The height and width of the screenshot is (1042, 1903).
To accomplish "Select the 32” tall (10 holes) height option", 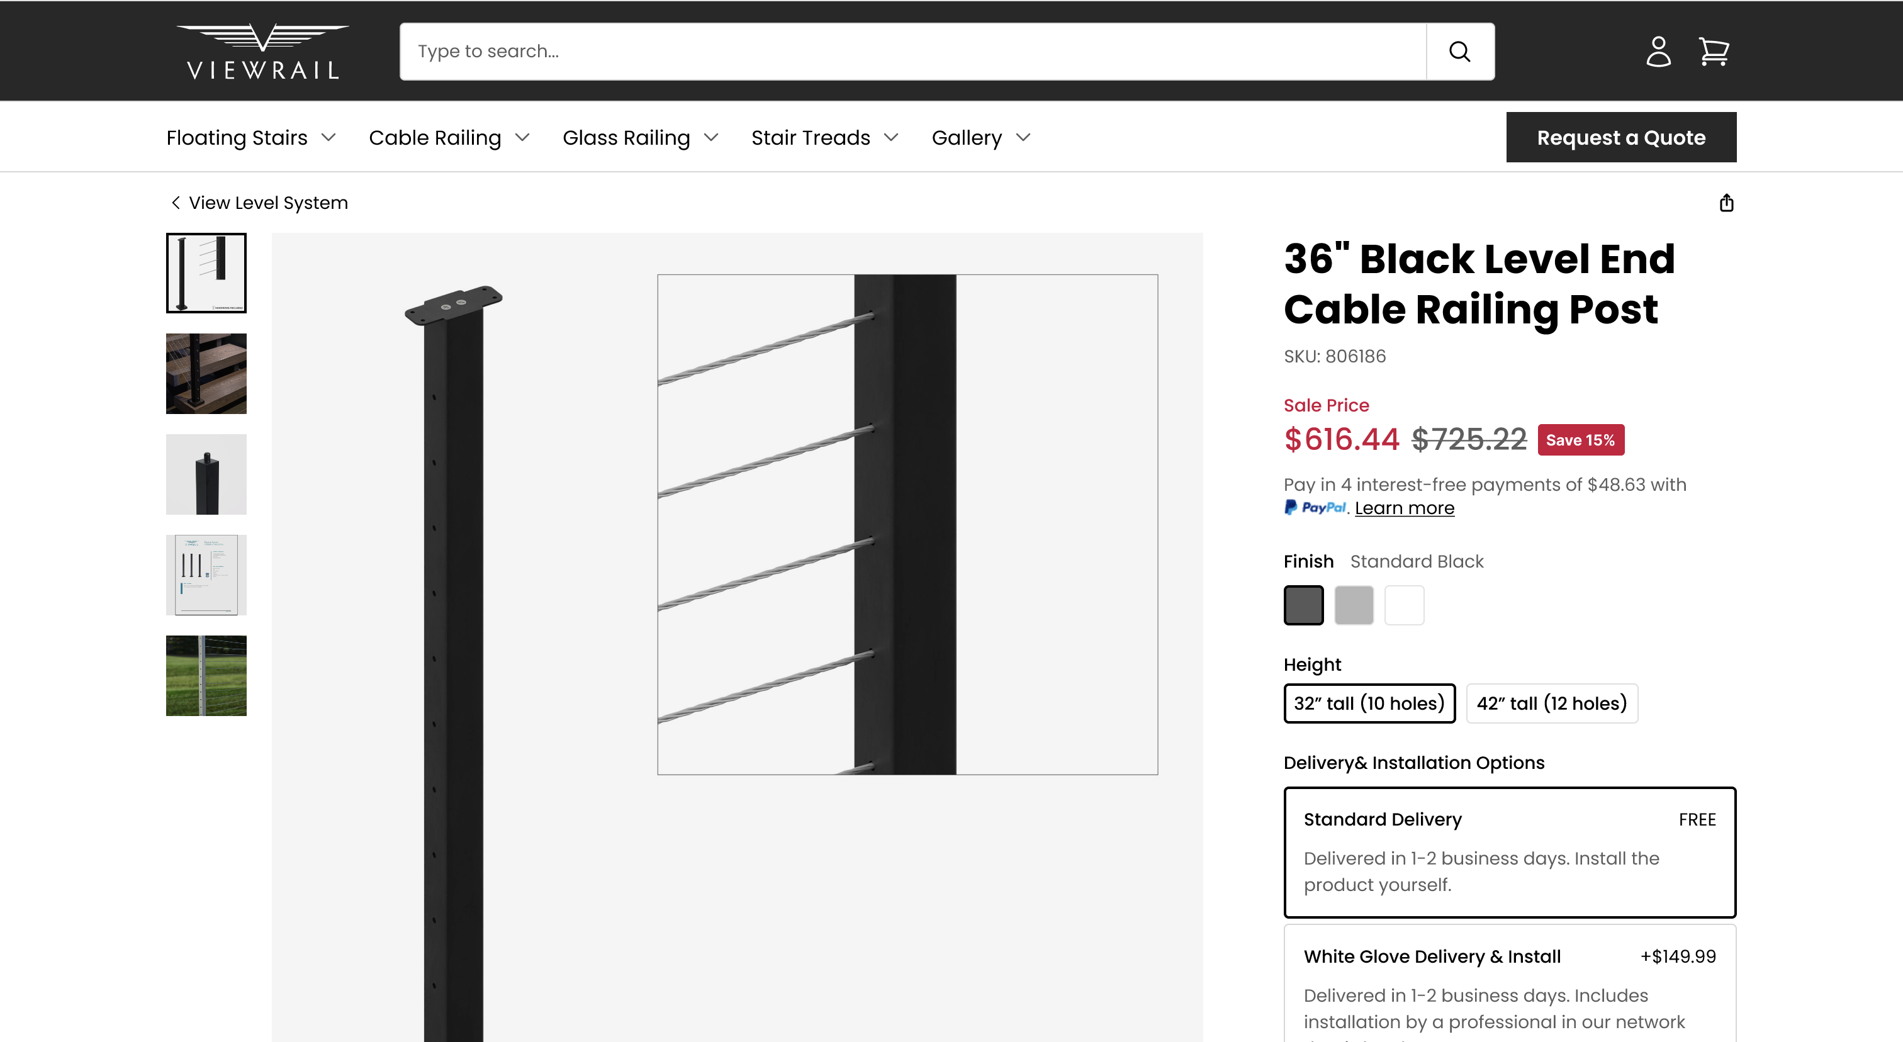I will pyautogui.click(x=1369, y=703).
